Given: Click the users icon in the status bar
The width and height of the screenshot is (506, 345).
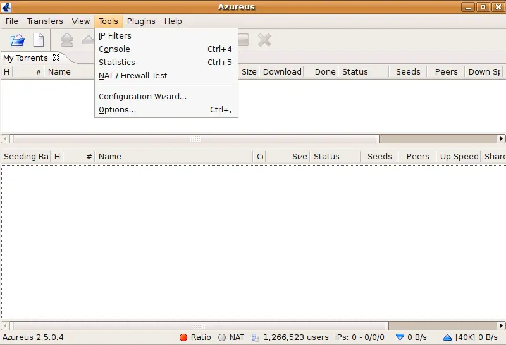Looking at the screenshot, I should [x=256, y=337].
